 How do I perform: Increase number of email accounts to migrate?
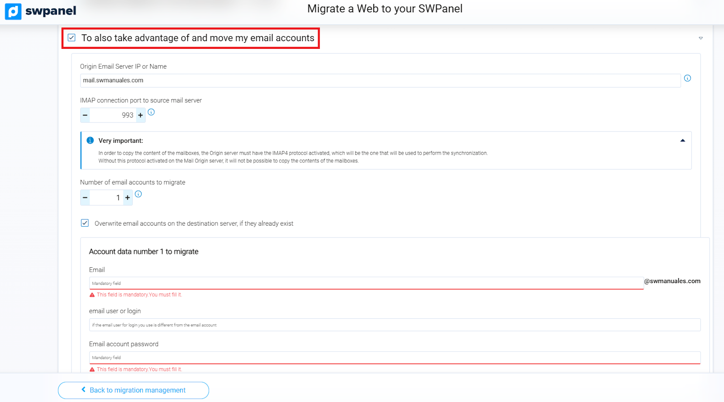(x=128, y=198)
